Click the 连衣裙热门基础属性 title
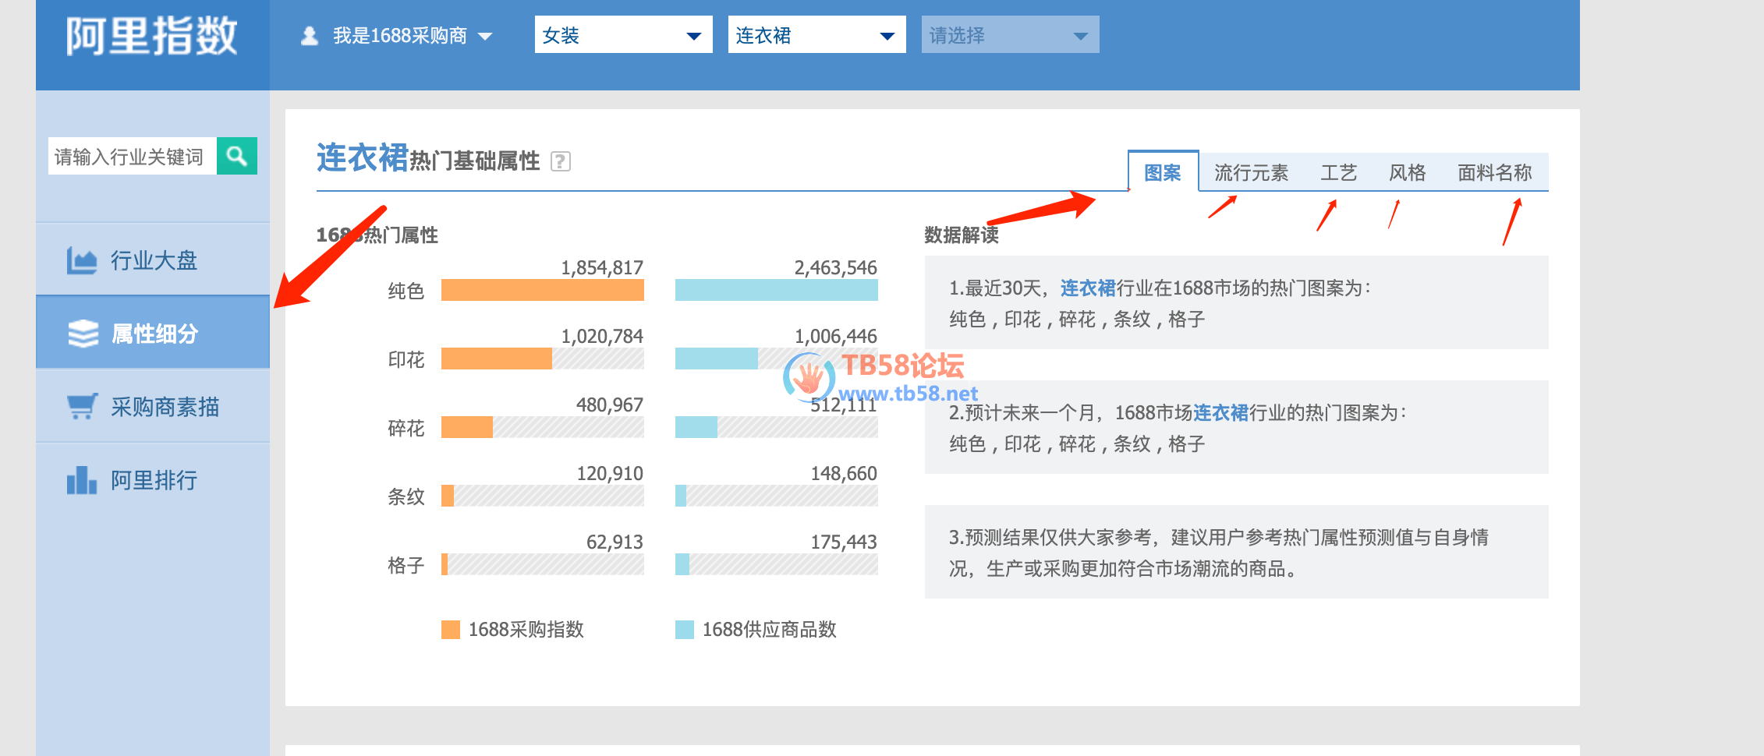This screenshot has width=1764, height=756. pyautogui.click(x=428, y=158)
